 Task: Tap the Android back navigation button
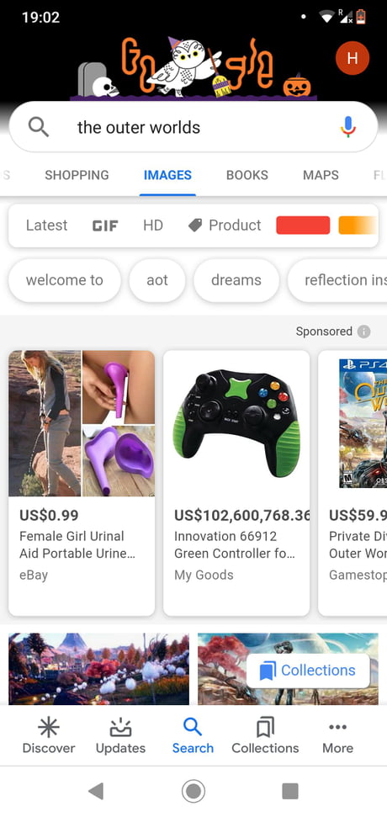pos(96,792)
